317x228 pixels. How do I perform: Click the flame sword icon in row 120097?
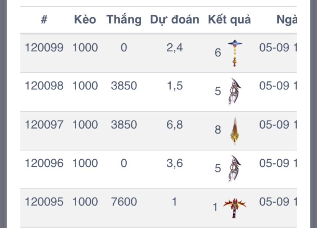234,131
